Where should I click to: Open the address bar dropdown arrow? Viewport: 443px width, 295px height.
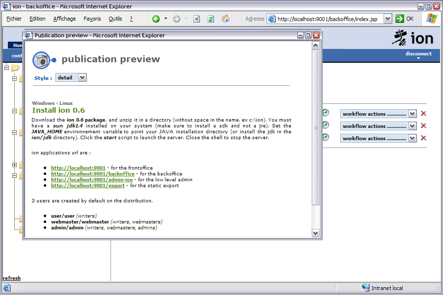click(388, 19)
